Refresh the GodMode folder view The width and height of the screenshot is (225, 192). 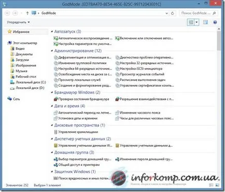click(172, 13)
